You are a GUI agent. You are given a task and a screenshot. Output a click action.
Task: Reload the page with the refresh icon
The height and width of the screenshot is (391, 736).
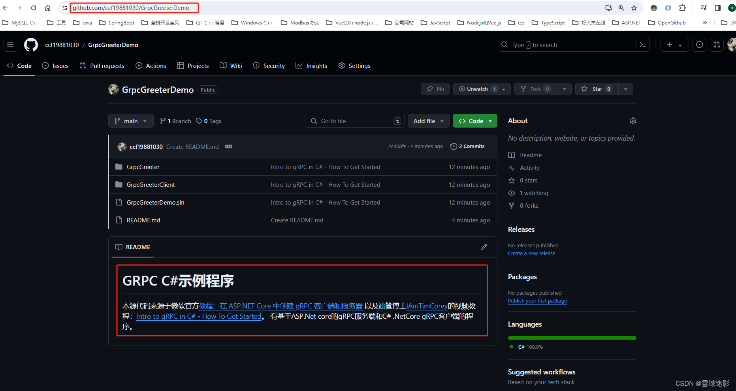coord(34,8)
